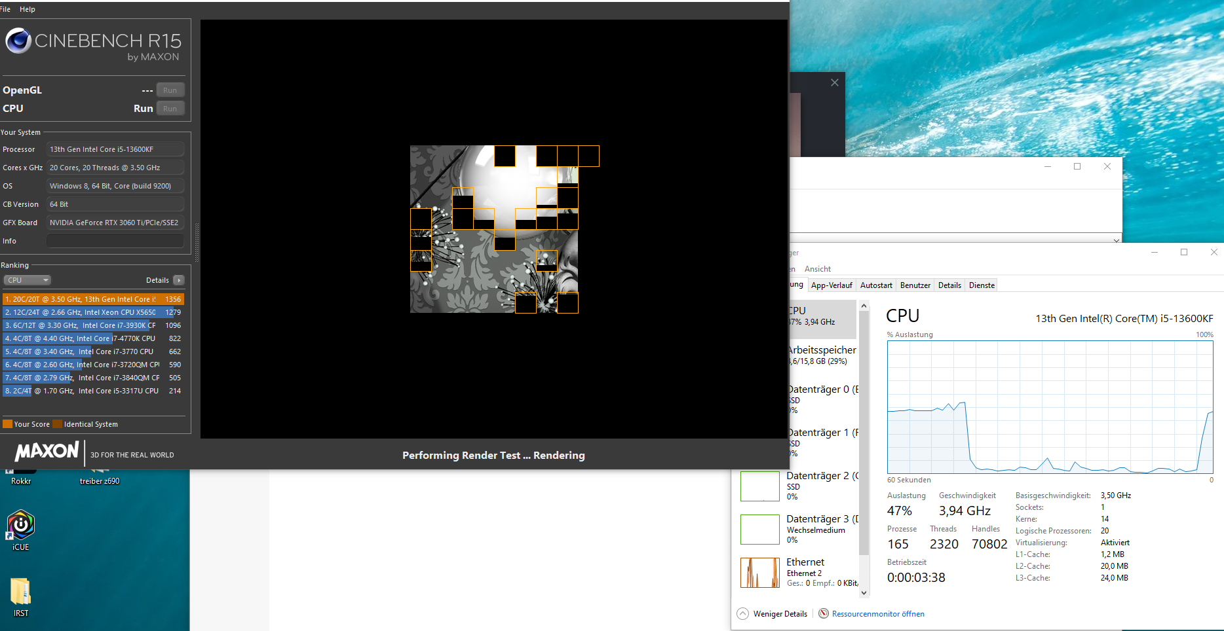Click the Ressourcenmonitor icon
Screen dimensions: 1224x631
(824, 614)
